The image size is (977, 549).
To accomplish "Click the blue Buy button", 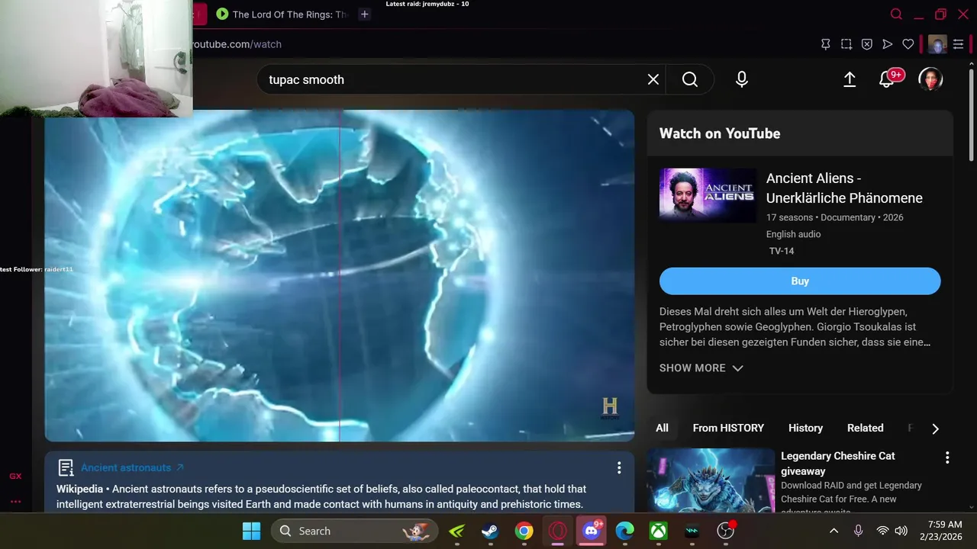I will point(800,281).
